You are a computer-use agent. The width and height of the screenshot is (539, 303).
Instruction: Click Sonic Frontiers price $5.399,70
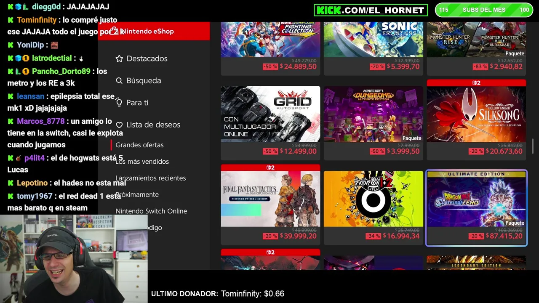tap(401, 66)
